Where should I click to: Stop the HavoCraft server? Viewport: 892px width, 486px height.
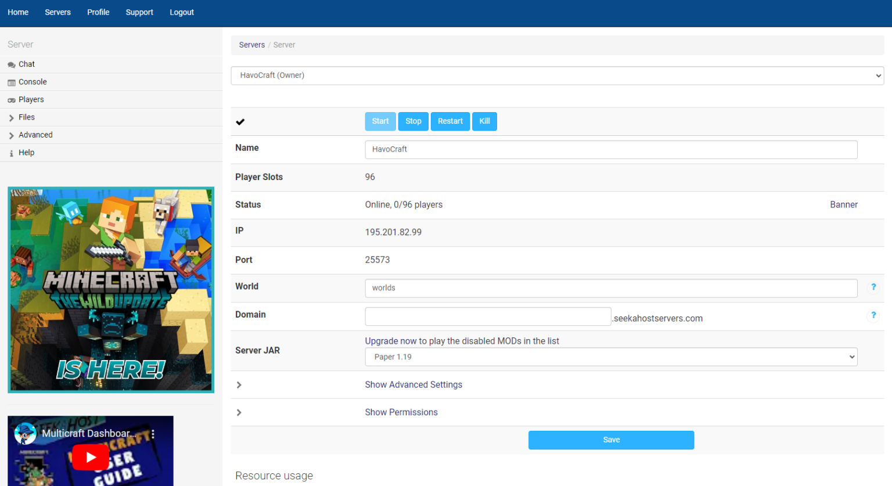pyautogui.click(x=413, y=121)
